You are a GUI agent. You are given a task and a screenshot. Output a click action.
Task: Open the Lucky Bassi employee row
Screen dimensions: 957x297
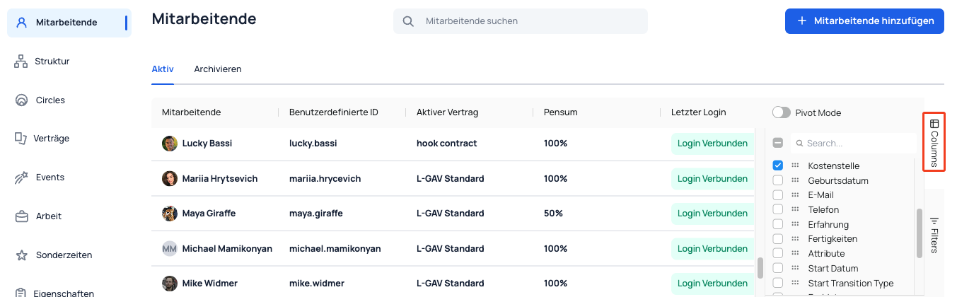(x=453, y=144)
